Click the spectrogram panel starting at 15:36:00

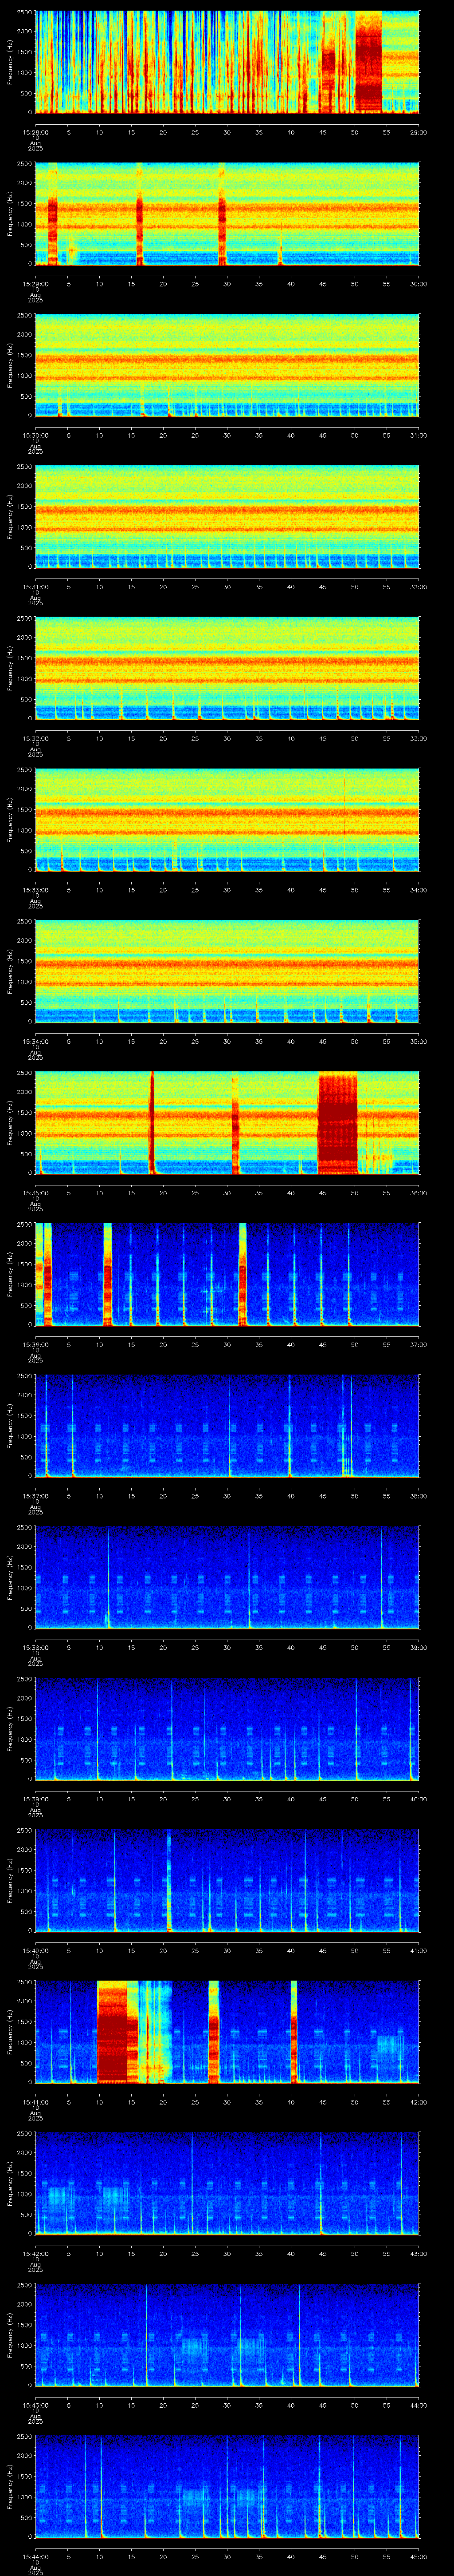[x=227, y=1274]
